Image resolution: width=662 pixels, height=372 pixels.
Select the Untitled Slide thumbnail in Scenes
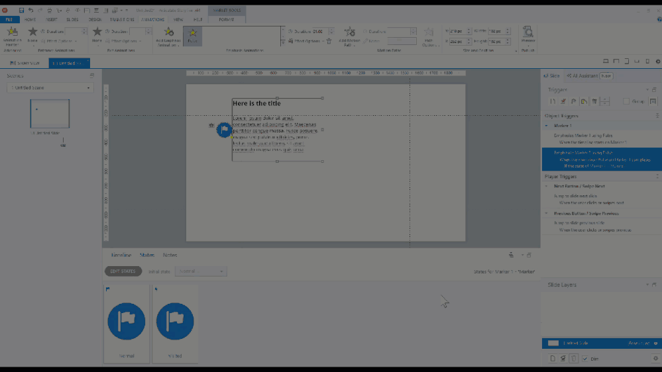50,114
